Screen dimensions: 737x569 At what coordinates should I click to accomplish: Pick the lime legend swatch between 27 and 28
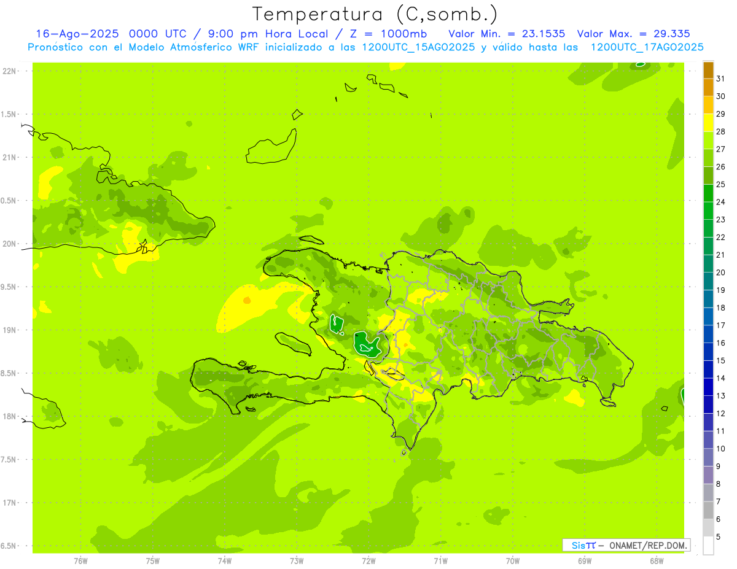point(708,141)
